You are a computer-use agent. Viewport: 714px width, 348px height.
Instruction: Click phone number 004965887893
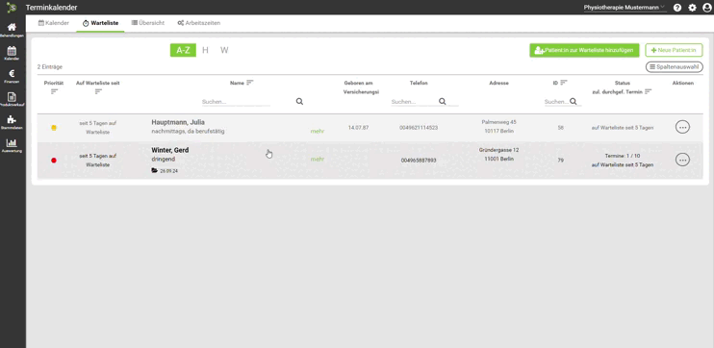419,161
